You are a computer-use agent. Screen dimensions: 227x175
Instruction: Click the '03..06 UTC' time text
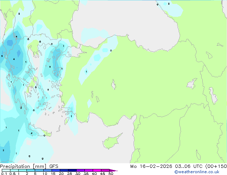click(x=189, y=166)
